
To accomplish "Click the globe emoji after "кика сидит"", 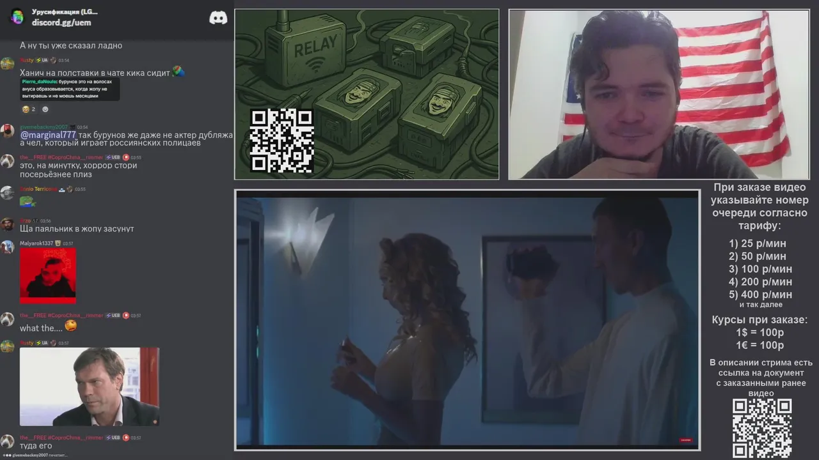I will click(179, 72).
